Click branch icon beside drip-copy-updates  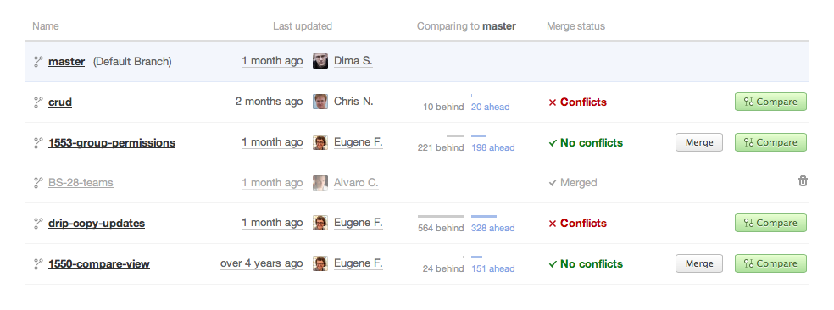pyautogui.click(x=38, y=224)
